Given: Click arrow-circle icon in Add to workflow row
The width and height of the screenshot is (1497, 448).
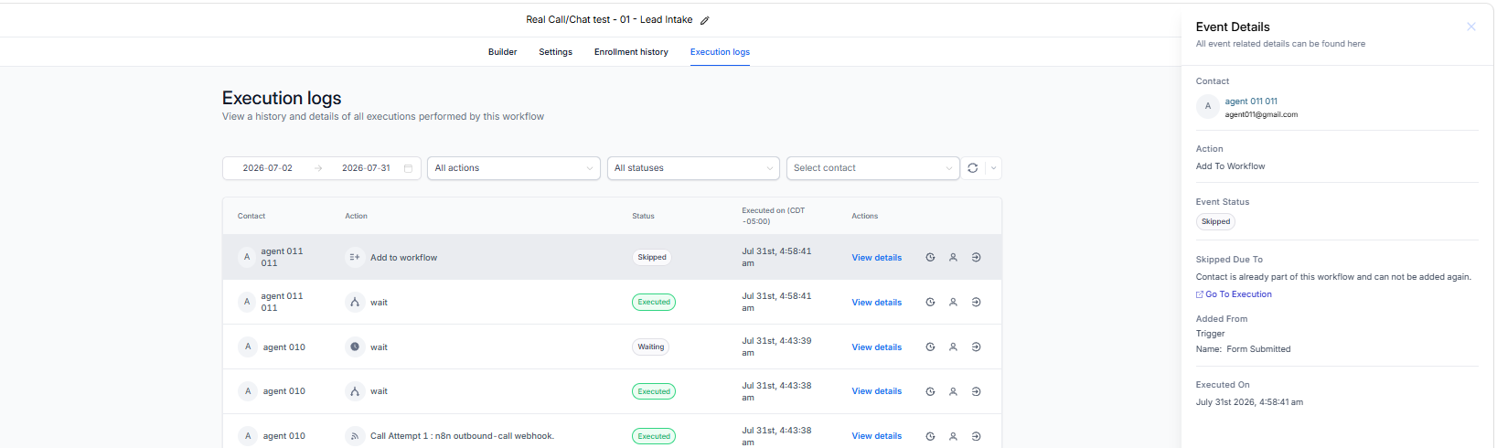Looking at the screenshot, I should click(976, 258).
